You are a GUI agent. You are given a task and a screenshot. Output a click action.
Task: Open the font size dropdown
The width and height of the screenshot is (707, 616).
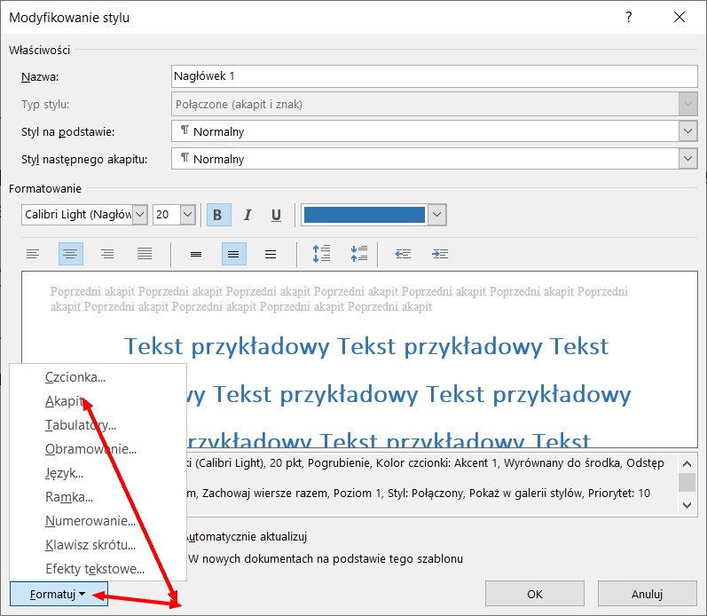point(187,215)
